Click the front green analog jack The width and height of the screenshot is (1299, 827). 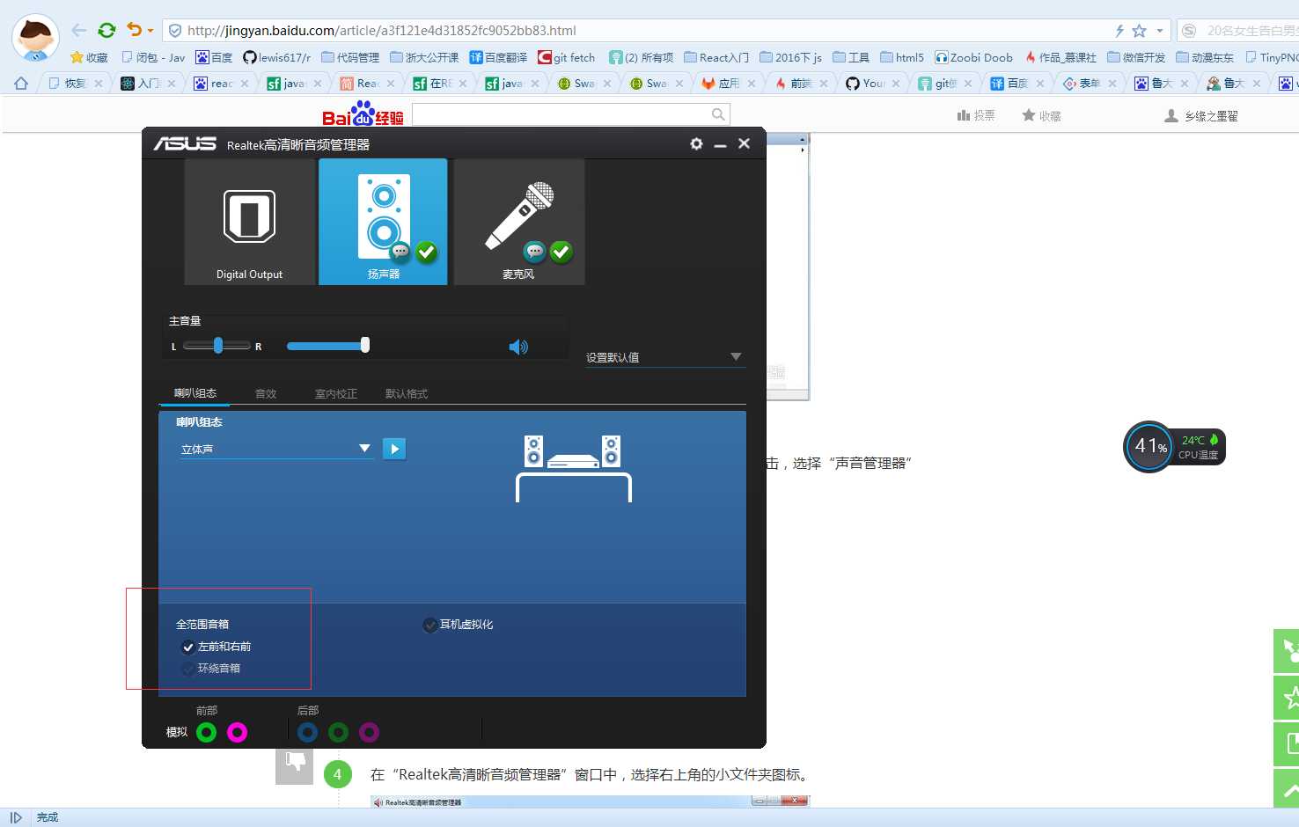coord(207,732)
